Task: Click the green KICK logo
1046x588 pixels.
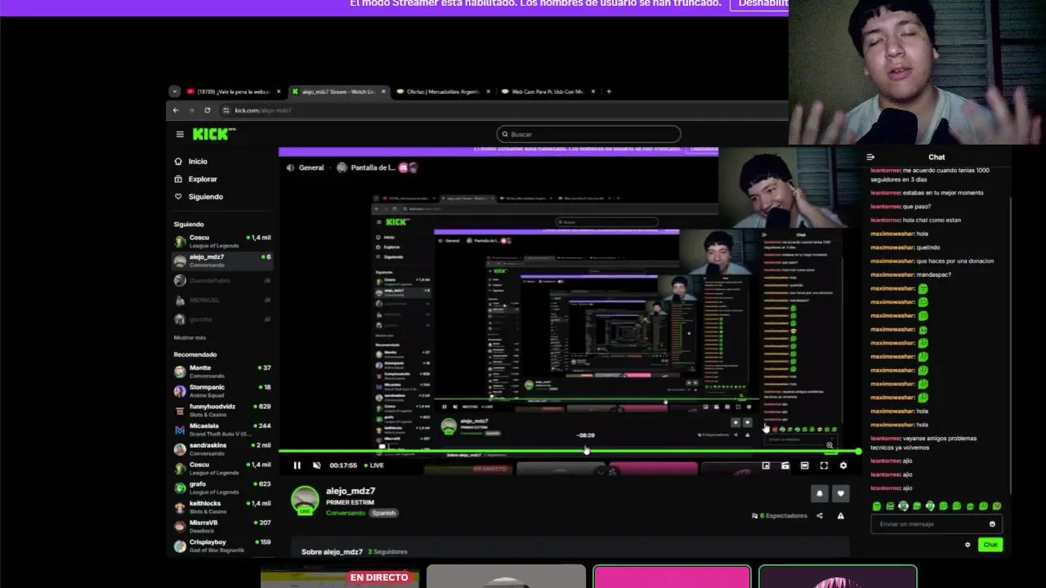Action: tap(213, 134)
